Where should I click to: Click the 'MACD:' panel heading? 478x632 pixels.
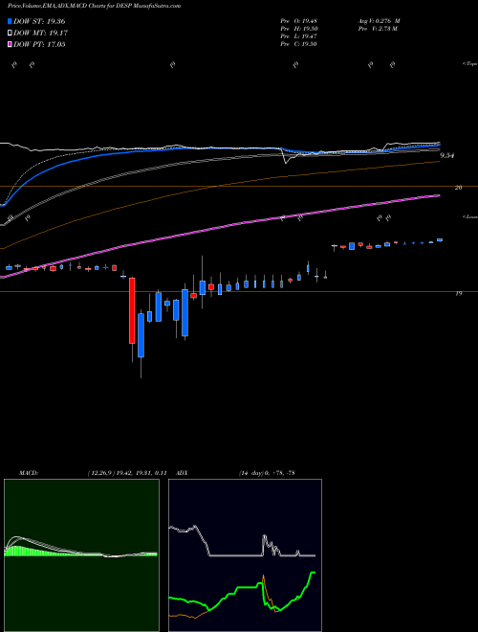(29, 473)
